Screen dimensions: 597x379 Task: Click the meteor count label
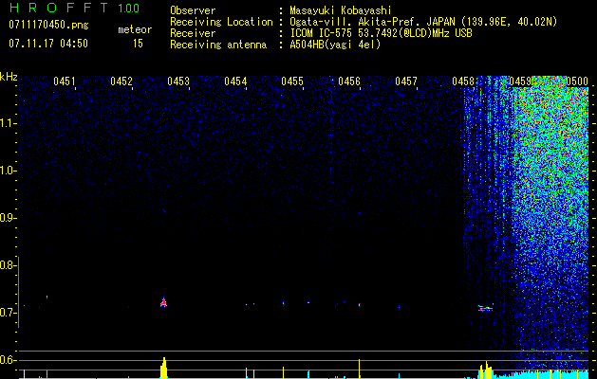pyautogui.click(x=135, y=29)
